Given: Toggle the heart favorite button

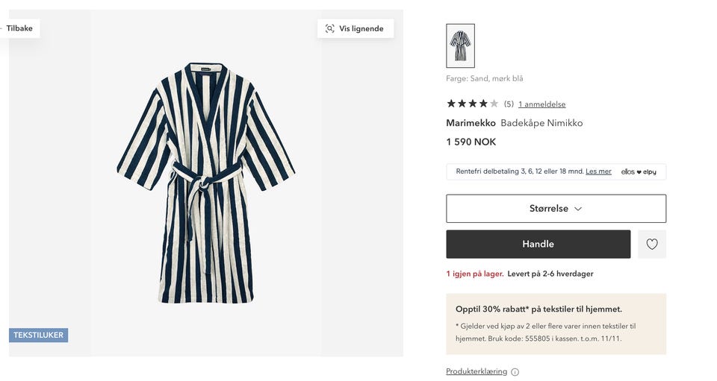Looking at the screenshot, I should (x=652, y=244).
